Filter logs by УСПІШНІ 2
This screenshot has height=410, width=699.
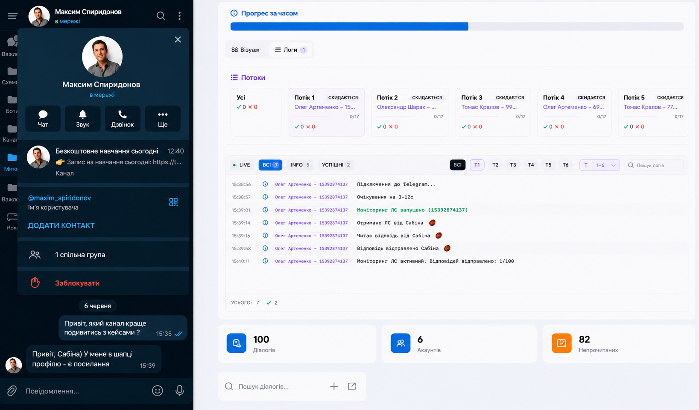click(x=336, y=165)
